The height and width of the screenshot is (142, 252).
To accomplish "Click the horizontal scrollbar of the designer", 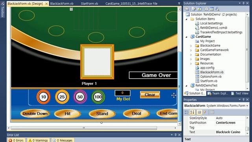I will tap(84, 128).
